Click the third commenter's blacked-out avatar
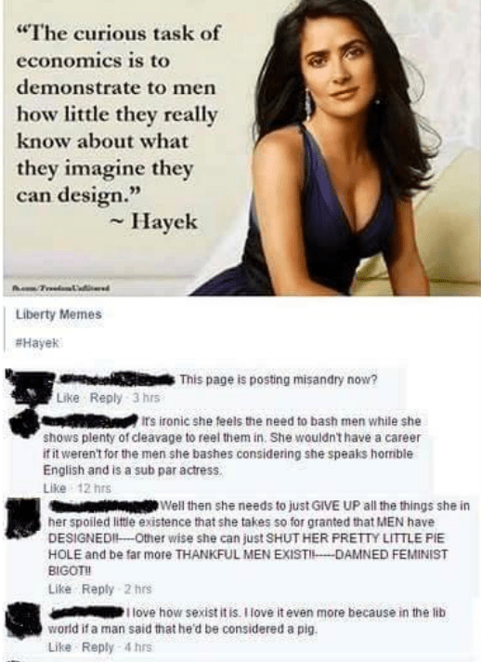This screenshot has width=481, height=662. (x=23, y=518)
